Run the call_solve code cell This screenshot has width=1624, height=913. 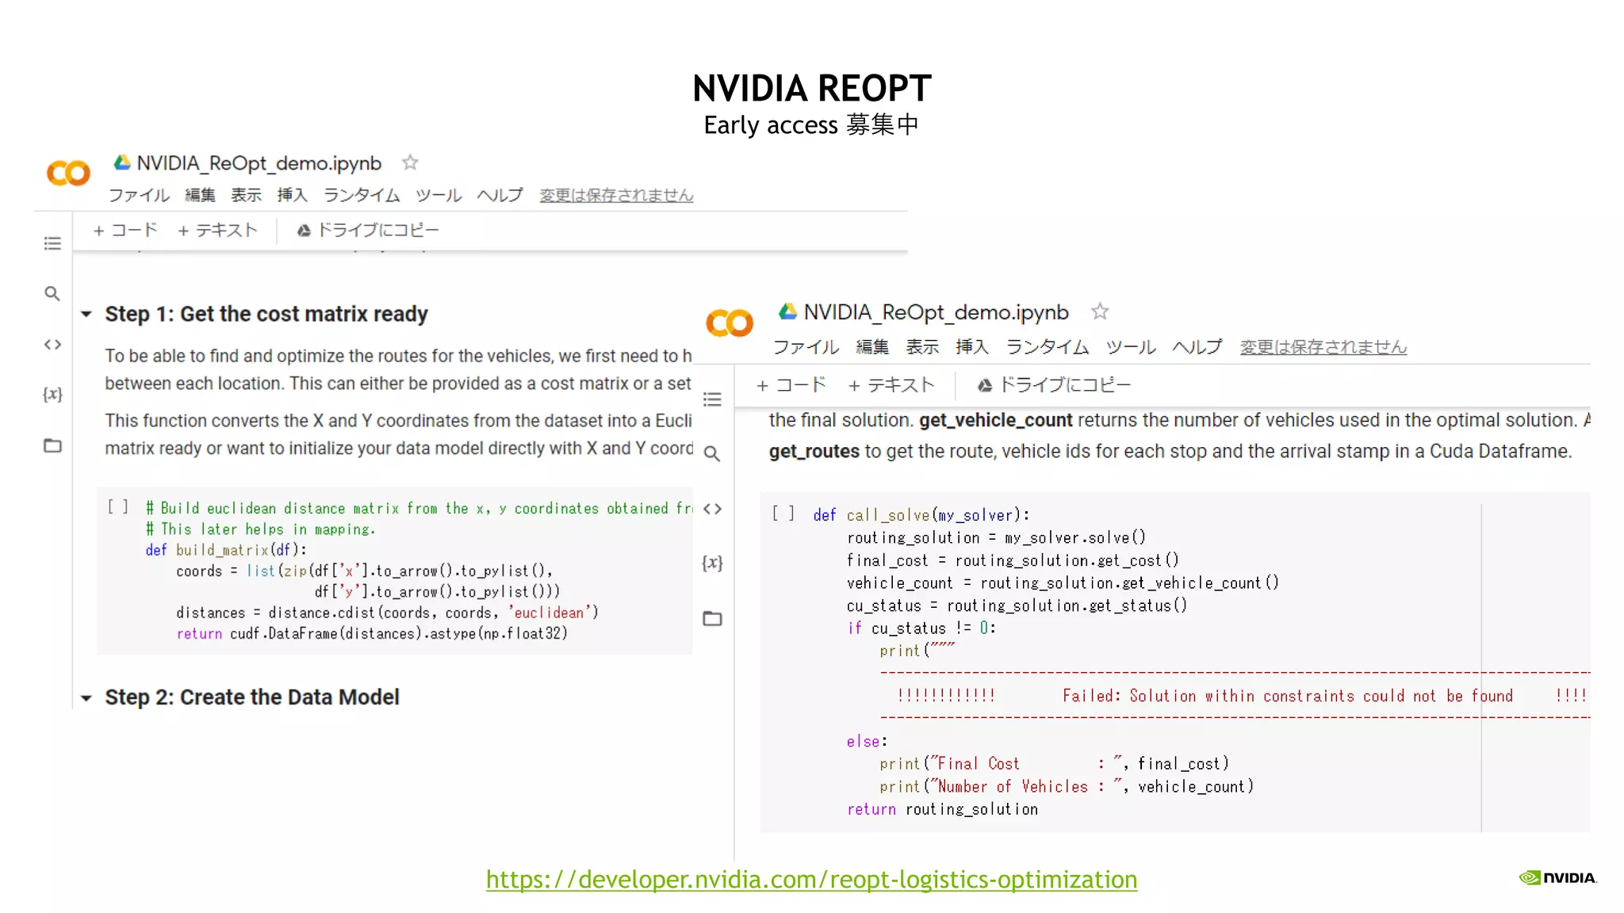click(x=783, y=514)
